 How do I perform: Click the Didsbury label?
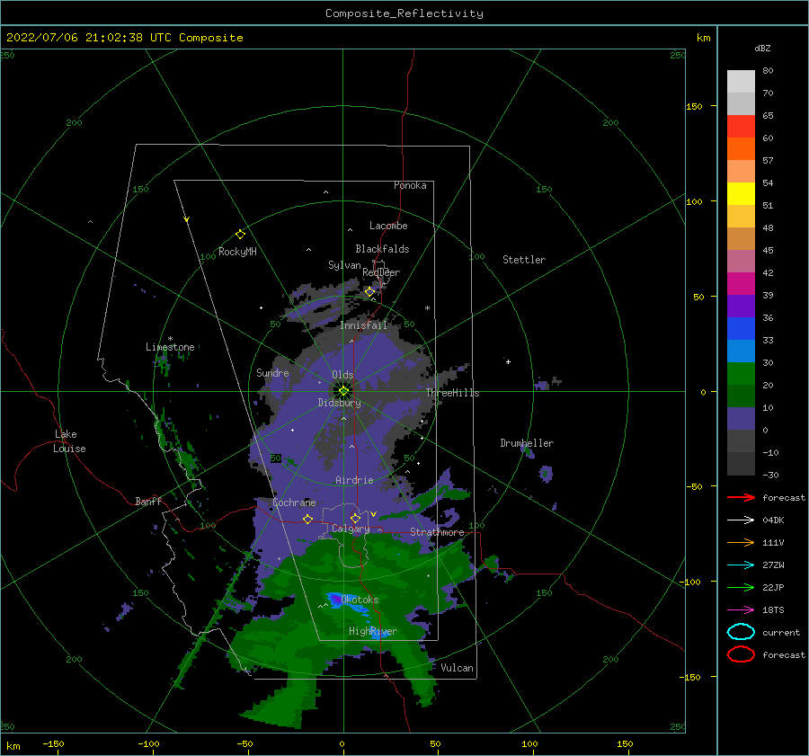tap(340, 403)
